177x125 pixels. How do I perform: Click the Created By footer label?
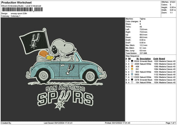(6, 123)
